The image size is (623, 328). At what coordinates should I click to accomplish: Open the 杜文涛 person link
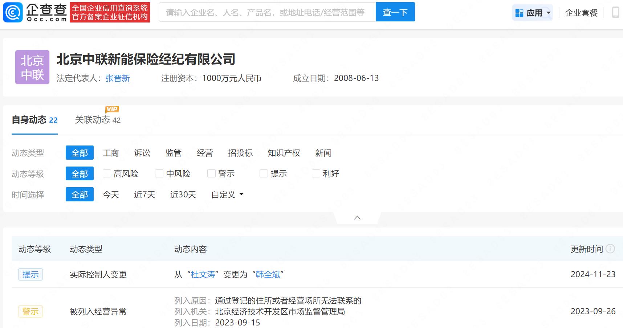click(203, 275)
